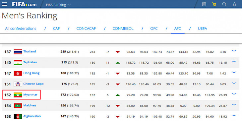This screenshot has width=242, height=121.
Task: Click rank number 151
Action: pos(8,84)
